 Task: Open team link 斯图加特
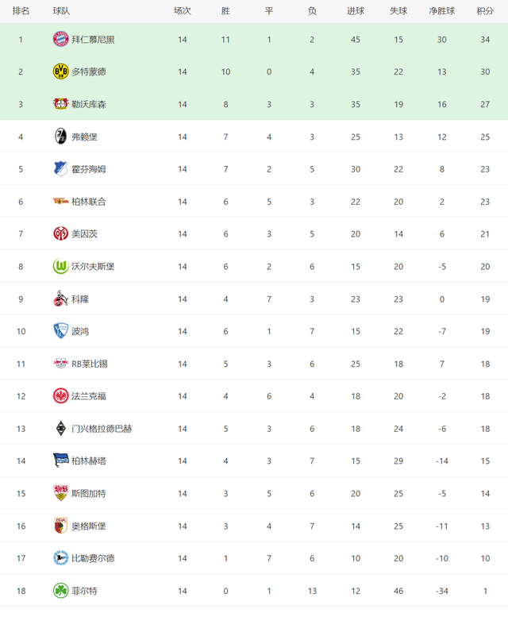click(x=89, y=494)
